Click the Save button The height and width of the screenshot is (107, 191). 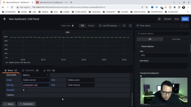coord(177,19)
